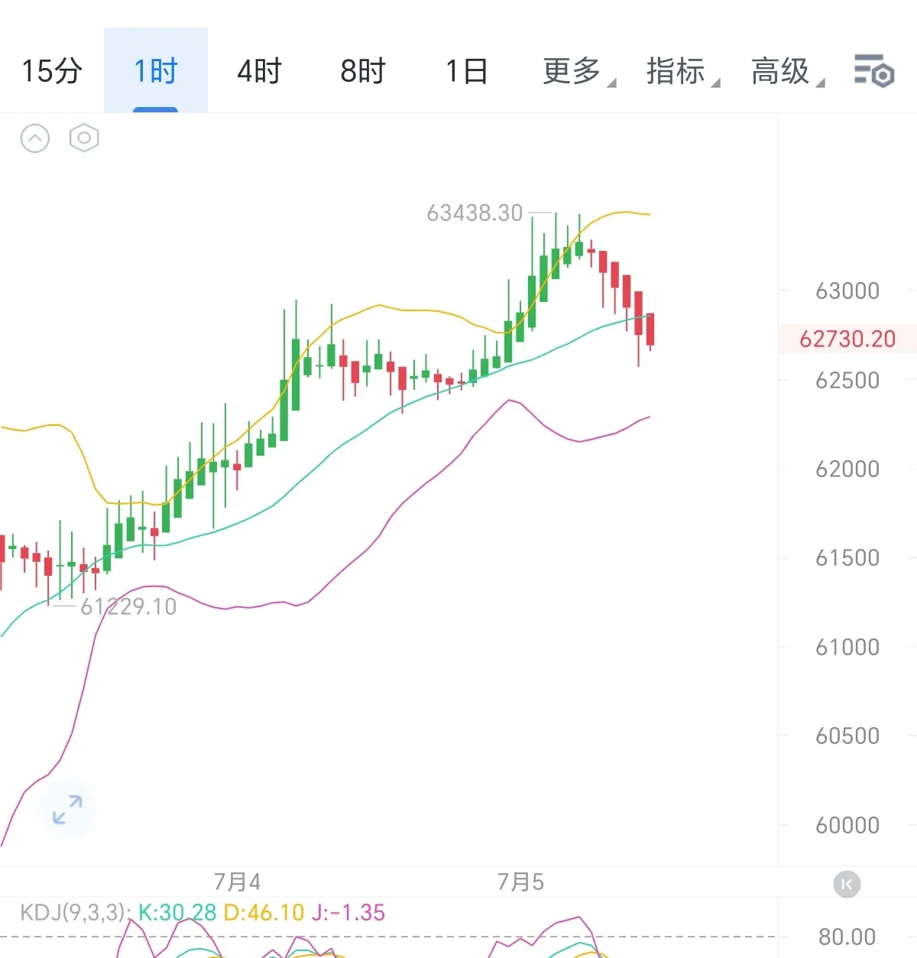Tap the round K button
This screenshot has height=958, width=917.
point(847,885)
